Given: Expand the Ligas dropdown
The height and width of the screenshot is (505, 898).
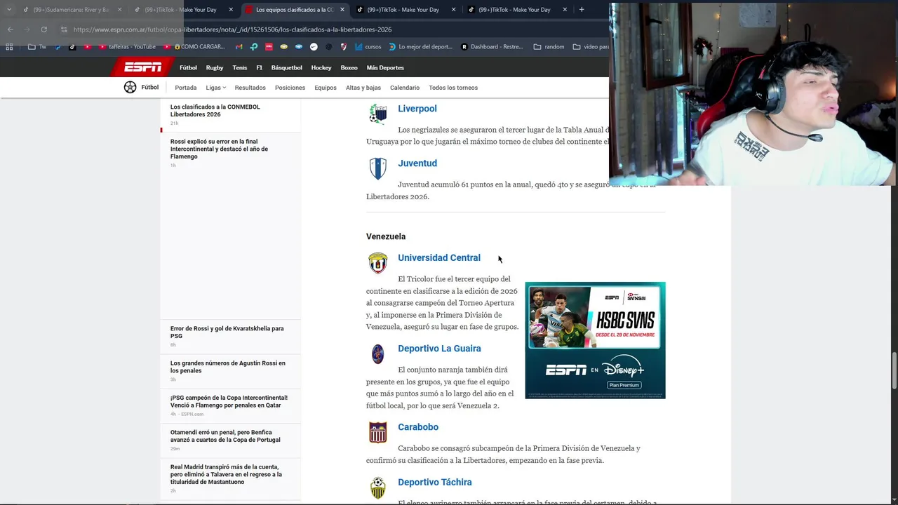Looking at the screenshot, I should coord(215,88).
